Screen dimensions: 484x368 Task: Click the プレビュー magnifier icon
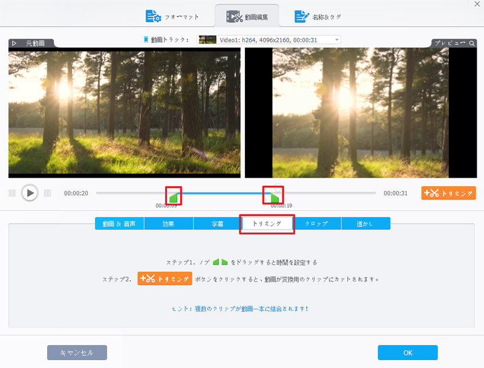(x=471, y=44)
